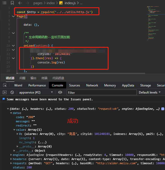Open the Sources devtools tab
This screenshot has height=170, width=165.
pyautogui.click(x=75, y=85)
